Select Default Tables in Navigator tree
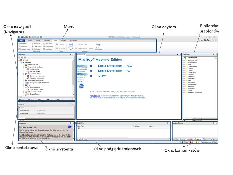This screenshot has height=175, width=233. pos(34,94)
